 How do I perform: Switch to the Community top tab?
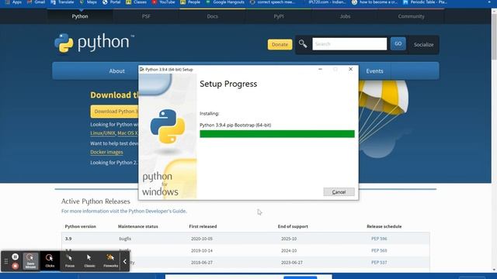[411, 16]
